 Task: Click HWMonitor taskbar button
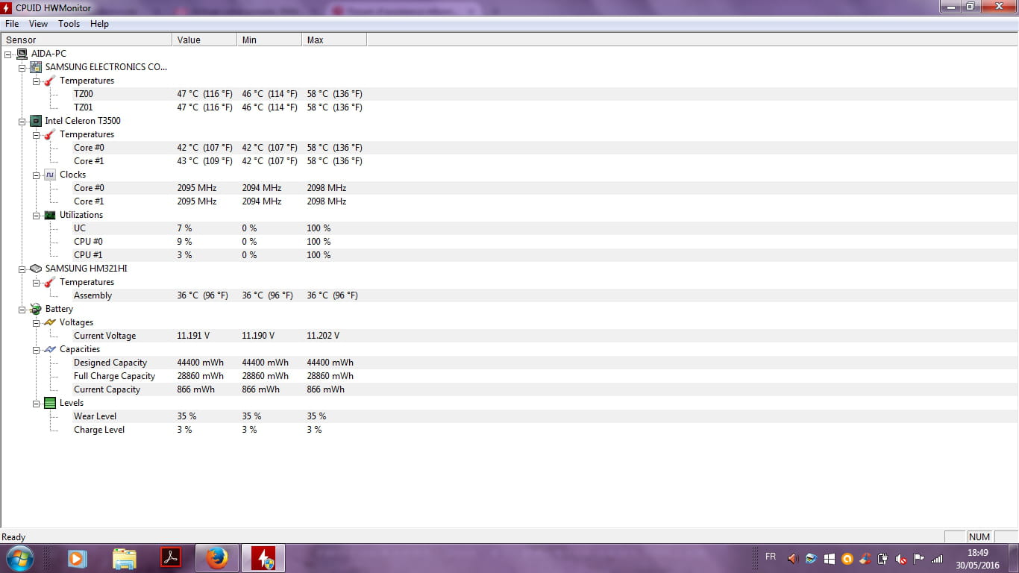point(263,558)
